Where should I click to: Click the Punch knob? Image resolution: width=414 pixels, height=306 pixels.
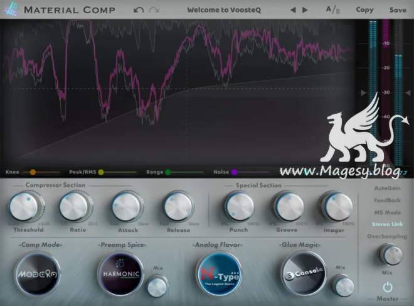tap(239, 207)
